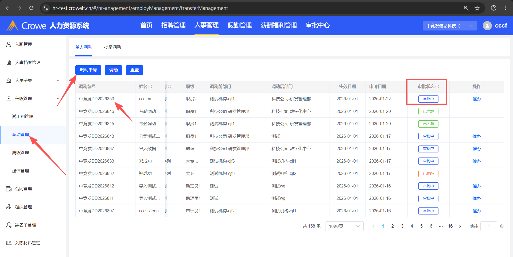This screenshot has height=257, width=513.
Task: Open the 10条/页 page size dropdown
Action: (344, 226)
